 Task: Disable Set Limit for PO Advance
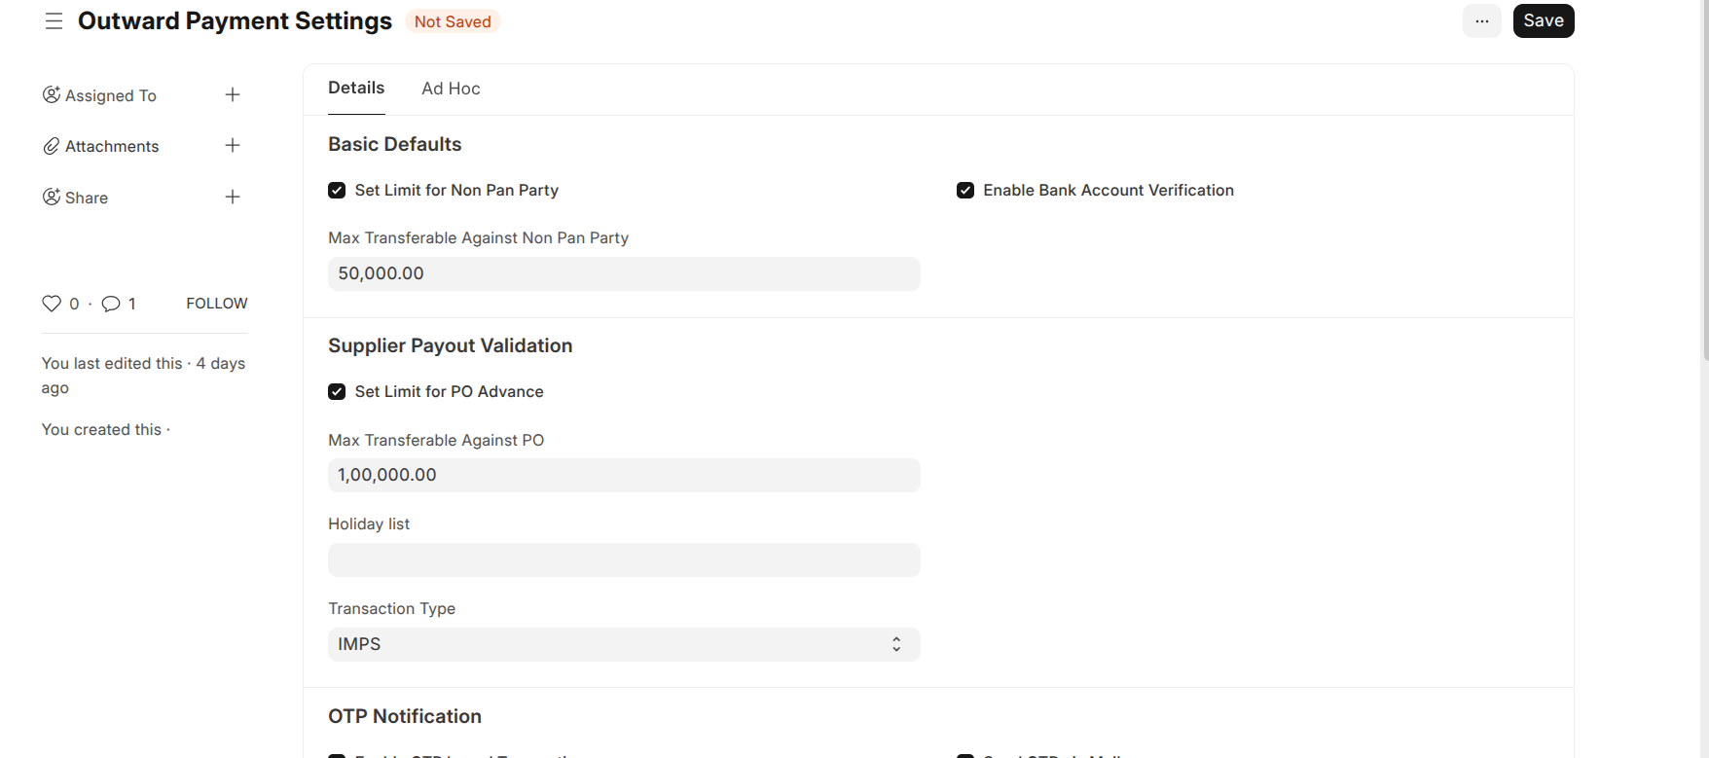337,392
